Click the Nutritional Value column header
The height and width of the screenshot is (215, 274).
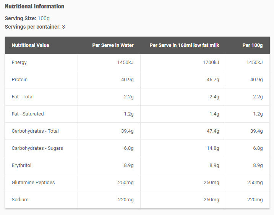tap(30, 45)
